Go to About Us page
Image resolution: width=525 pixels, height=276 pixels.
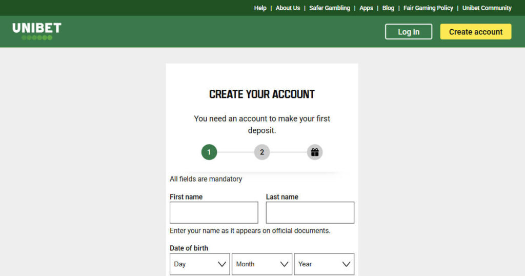pos(288,8)
